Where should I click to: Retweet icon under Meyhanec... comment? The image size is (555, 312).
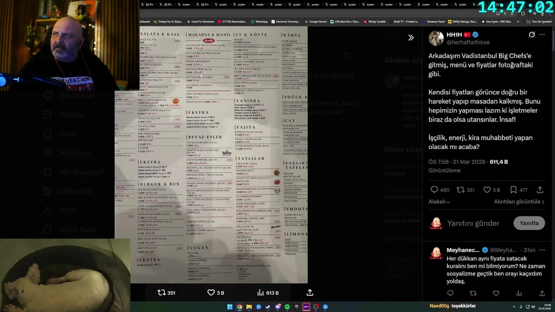point(473,293)
